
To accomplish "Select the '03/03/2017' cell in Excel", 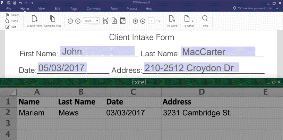I will pos(133,113).
